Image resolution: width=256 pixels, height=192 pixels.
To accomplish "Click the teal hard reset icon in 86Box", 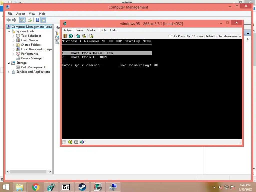I will (71, 36).
